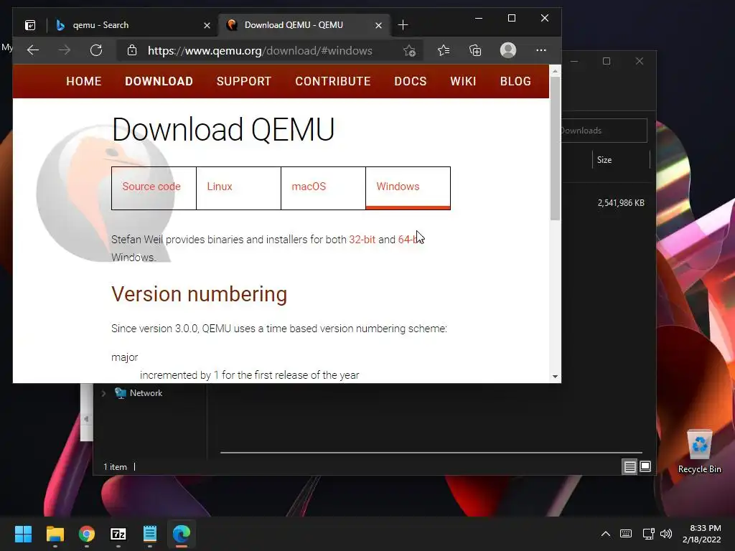Click the Microsoft Edge taskbar icon
Image resolution: width=735 pixels, height=551 pixels.
182,534
